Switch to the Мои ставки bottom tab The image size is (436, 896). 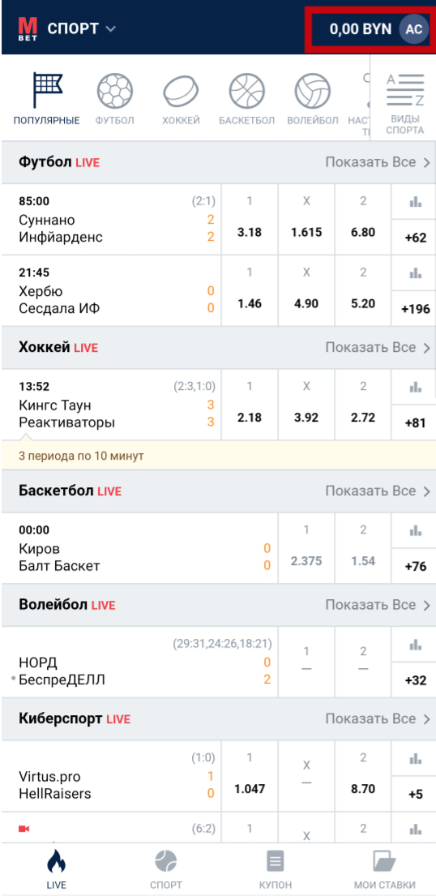coord(385,869)
